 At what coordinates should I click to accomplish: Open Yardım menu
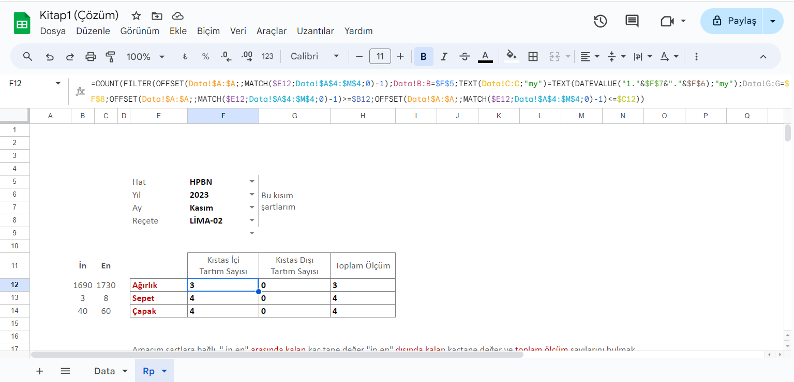coord(358,31)
